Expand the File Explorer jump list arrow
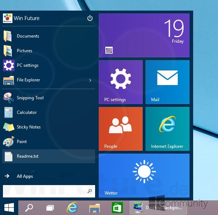 coord(90,80)
